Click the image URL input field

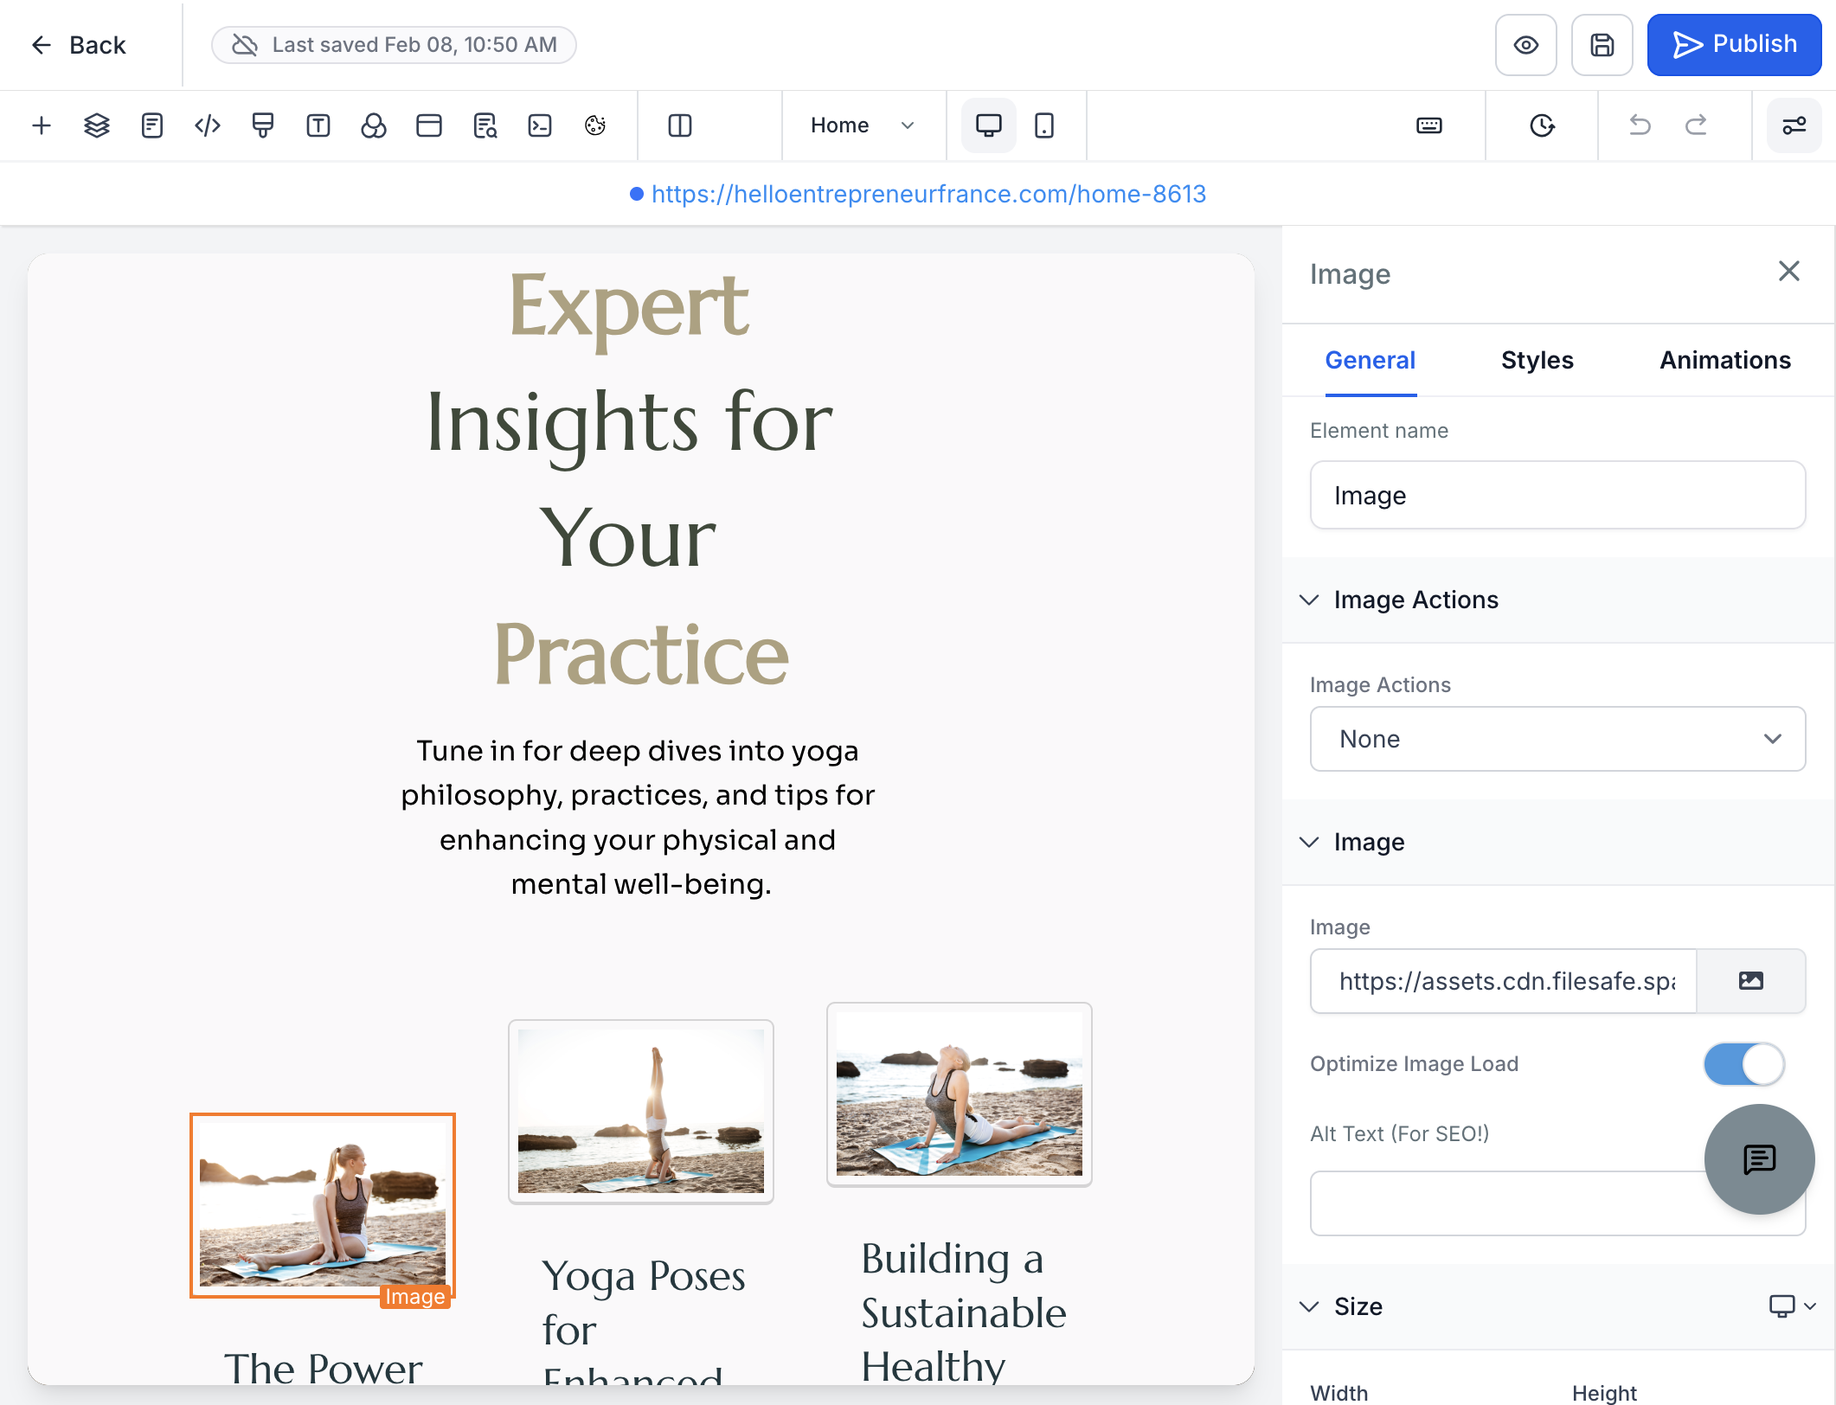pyautogui.click(x=1504, y=980)
